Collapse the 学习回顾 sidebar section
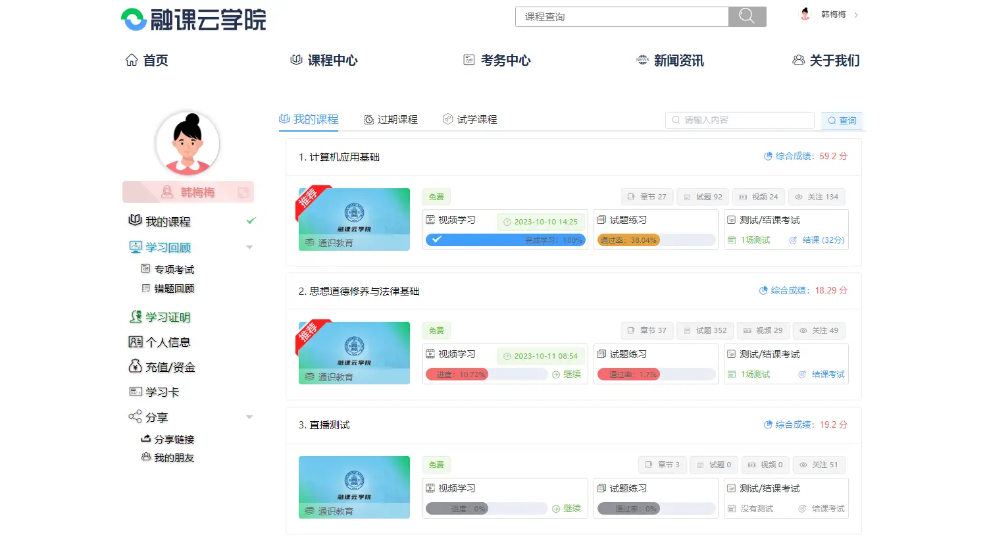 coord(249,247)
